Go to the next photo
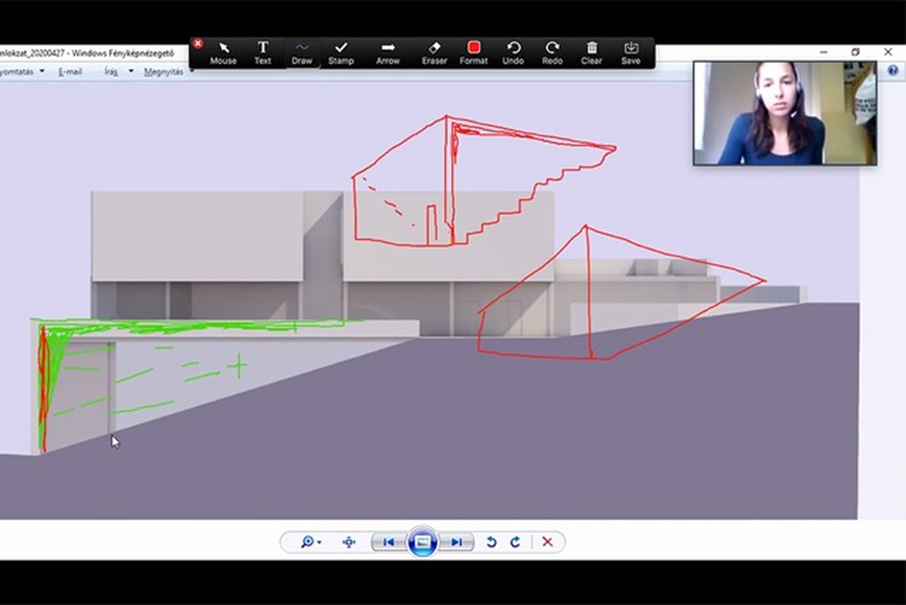The height and width of the screenshot is (605, 906). [456, 542]
